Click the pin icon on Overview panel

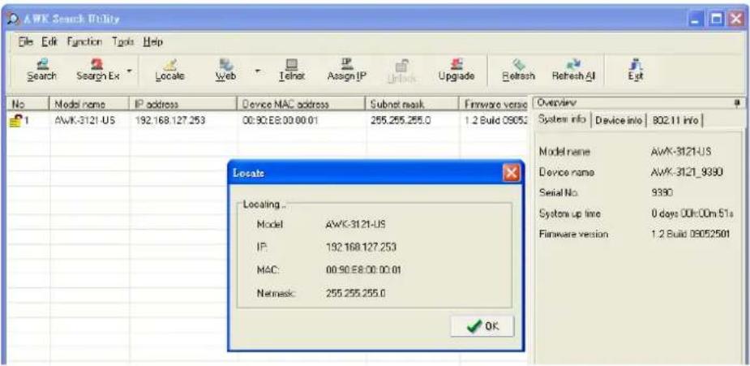point(738,102)
